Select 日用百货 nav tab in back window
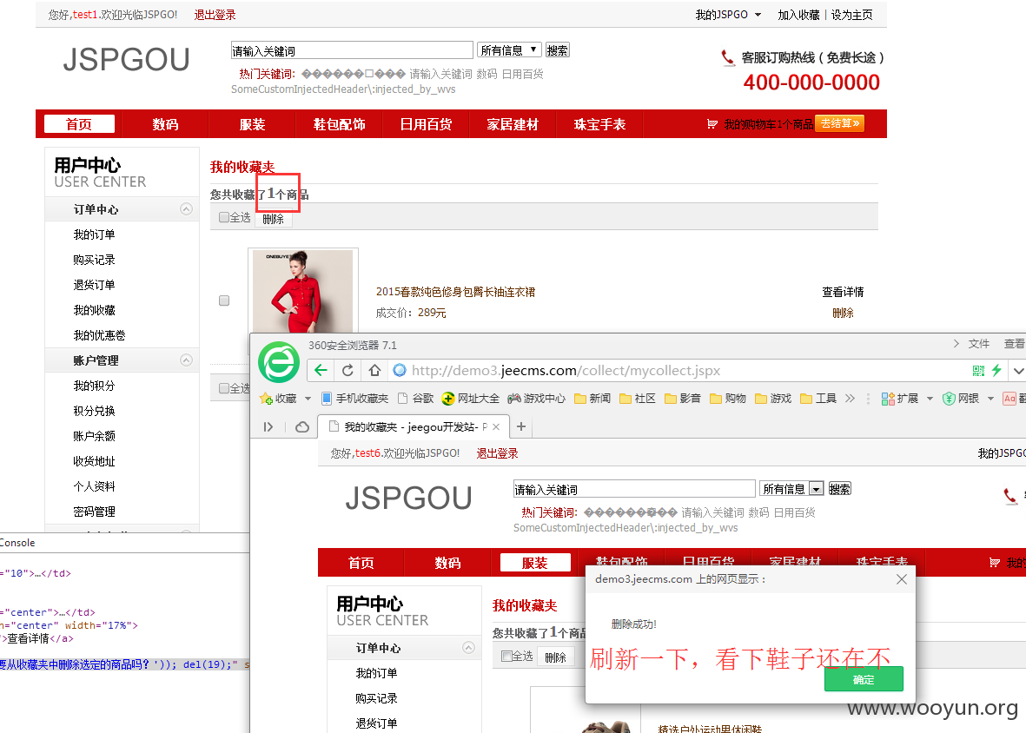Image resolution: width=1026 pixels, height=733 pixels. [426, 124]
